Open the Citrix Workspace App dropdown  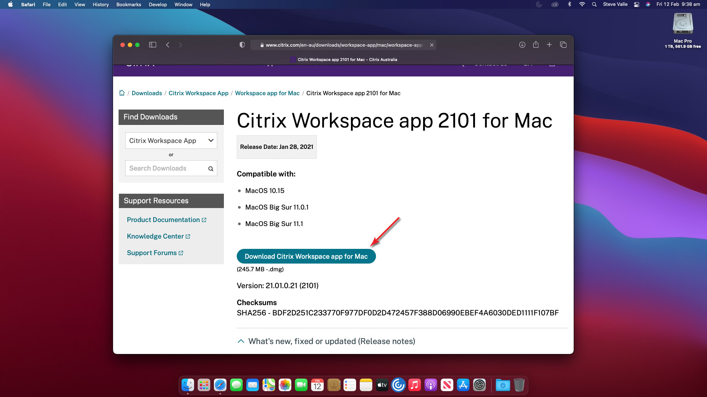pyautogui.click(x=171, y=141)
